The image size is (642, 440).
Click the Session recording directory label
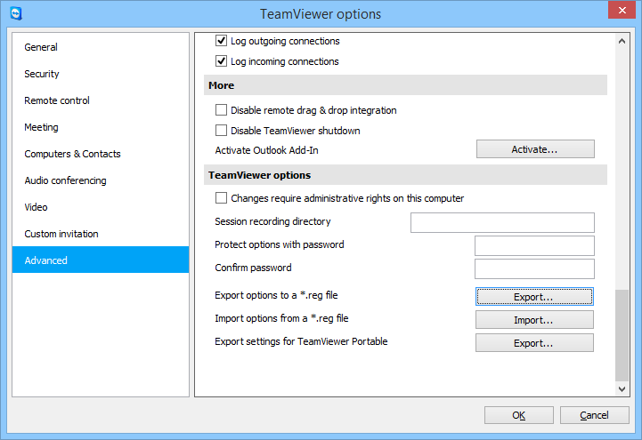tap(272, 221)
